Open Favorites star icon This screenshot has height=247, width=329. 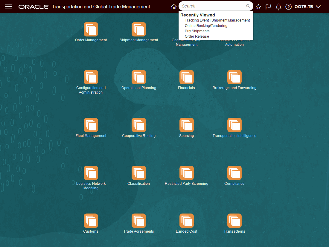(258, 7)
